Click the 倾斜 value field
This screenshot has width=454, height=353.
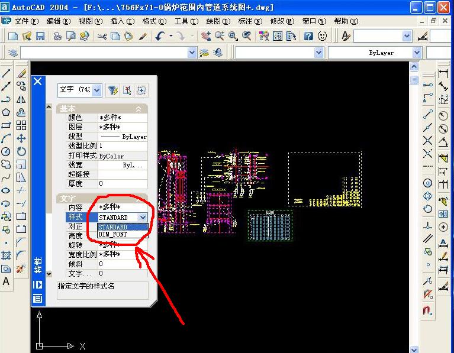(x=123, y=264)
